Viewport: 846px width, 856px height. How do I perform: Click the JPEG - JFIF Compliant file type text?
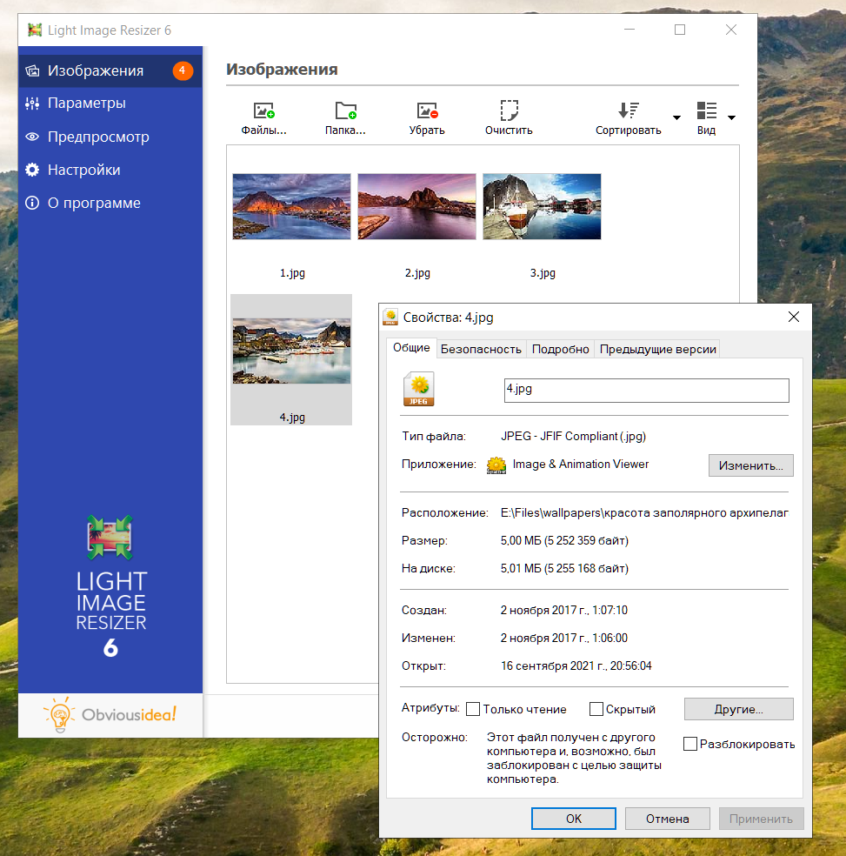click(x=573, y=436)
